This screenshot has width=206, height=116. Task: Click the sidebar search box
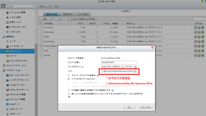21,6
